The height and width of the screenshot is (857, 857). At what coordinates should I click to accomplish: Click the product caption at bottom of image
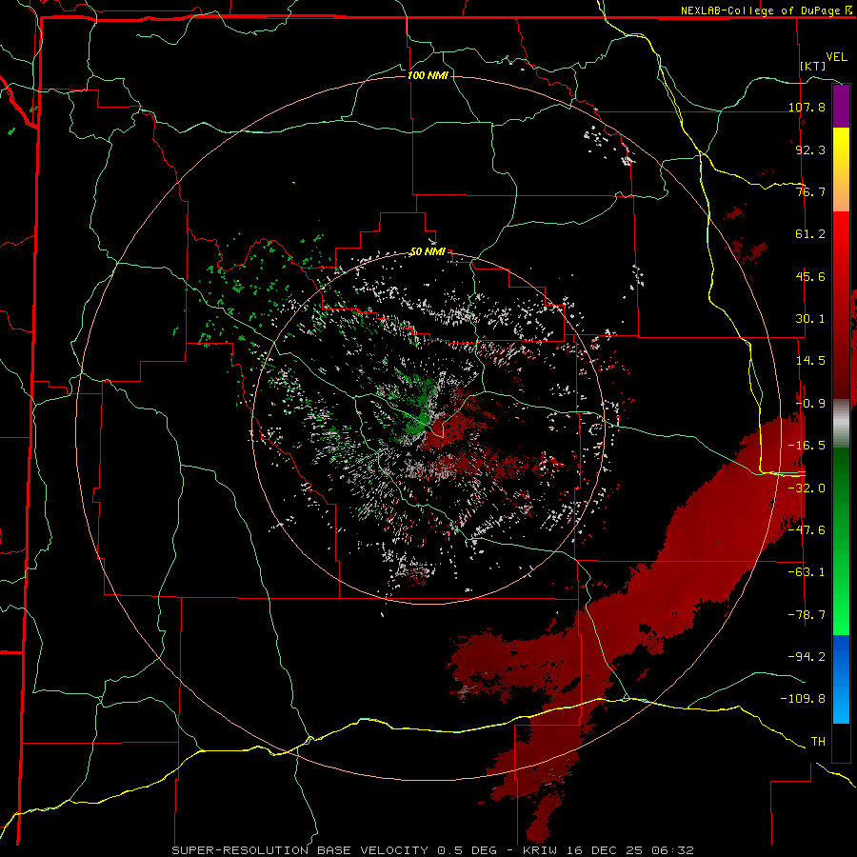pyautogui.click(x=433, y=850)
